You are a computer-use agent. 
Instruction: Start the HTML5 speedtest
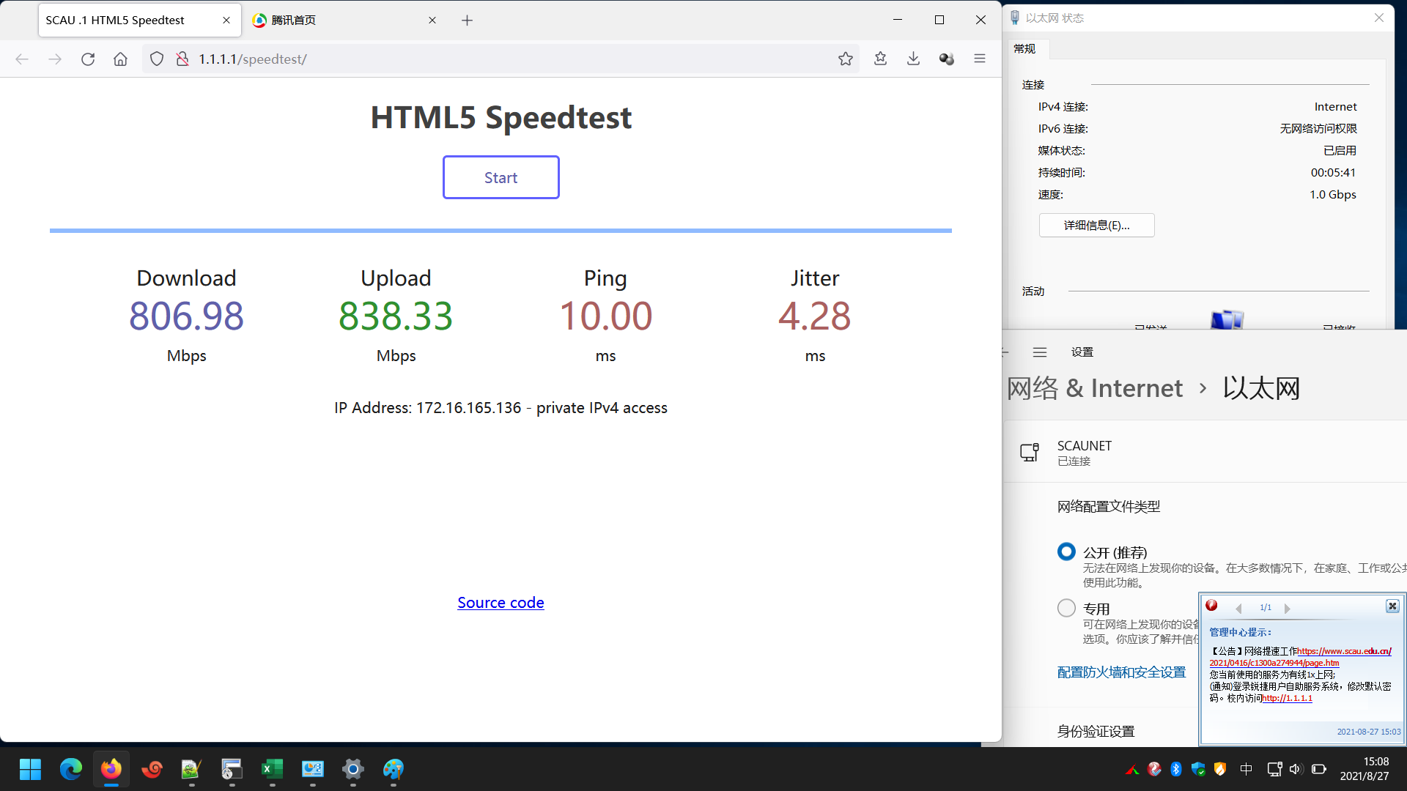501,177
